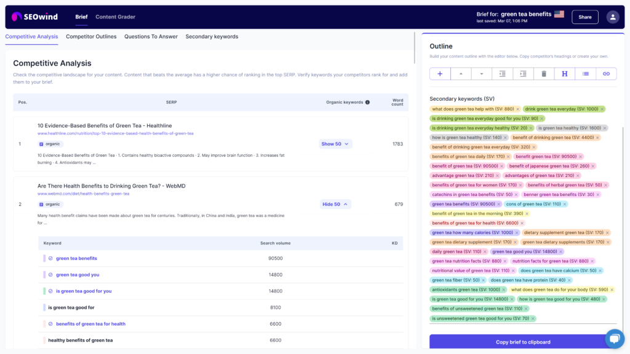This screenshot has height=354, width=630.
Task: Increase indent of the outline item
Action: click(x=523, y=74)
